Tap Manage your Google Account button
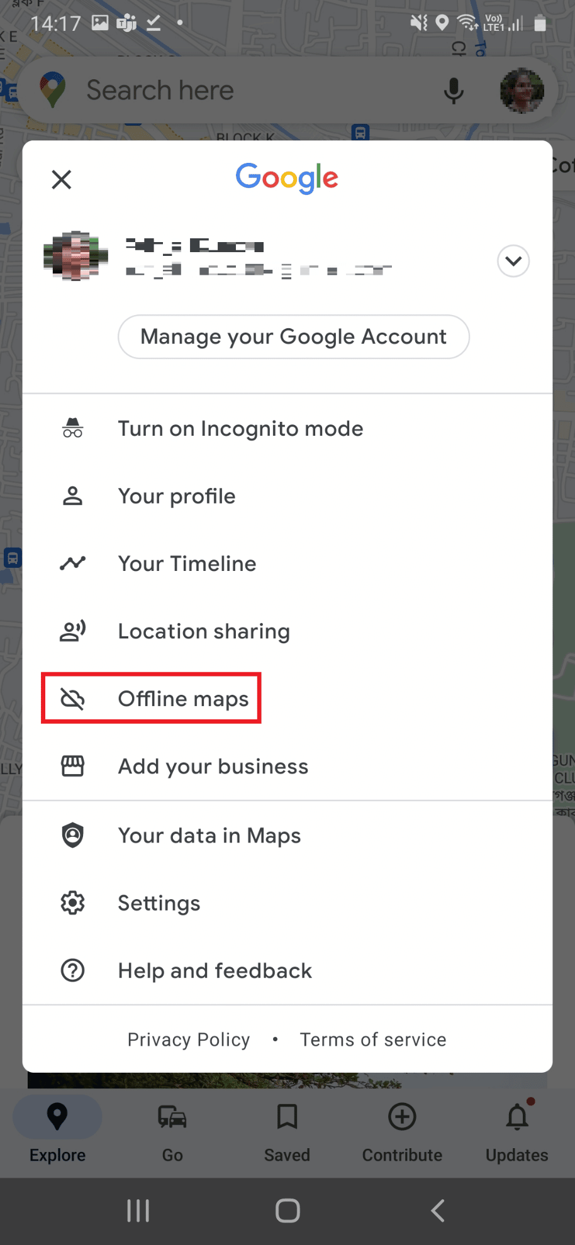The height and width of the screenshot is (1245, 575). 294,336
